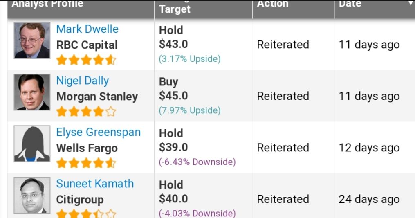Click the 7.97% Upside text
Image resolution: width=415 pixels, height=218 pixels.
pos(190,110)
